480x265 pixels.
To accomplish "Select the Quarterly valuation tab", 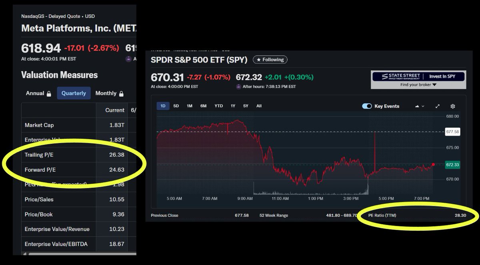I will (74, 93).
